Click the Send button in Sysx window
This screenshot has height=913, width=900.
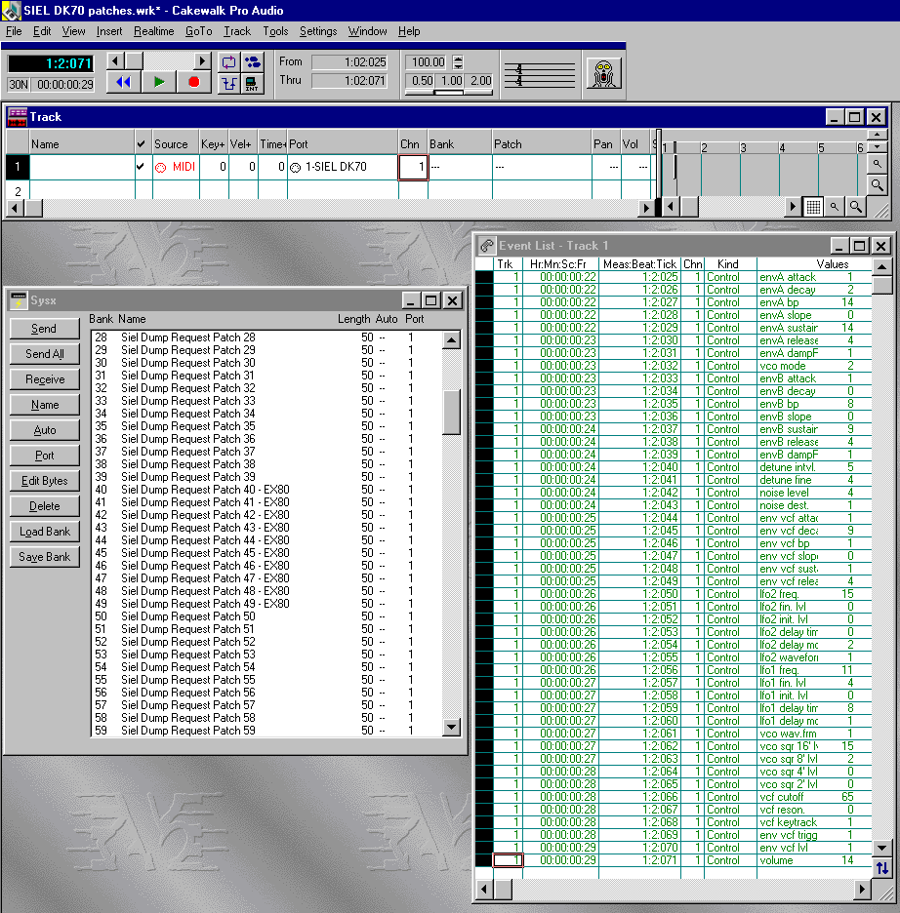44,329
